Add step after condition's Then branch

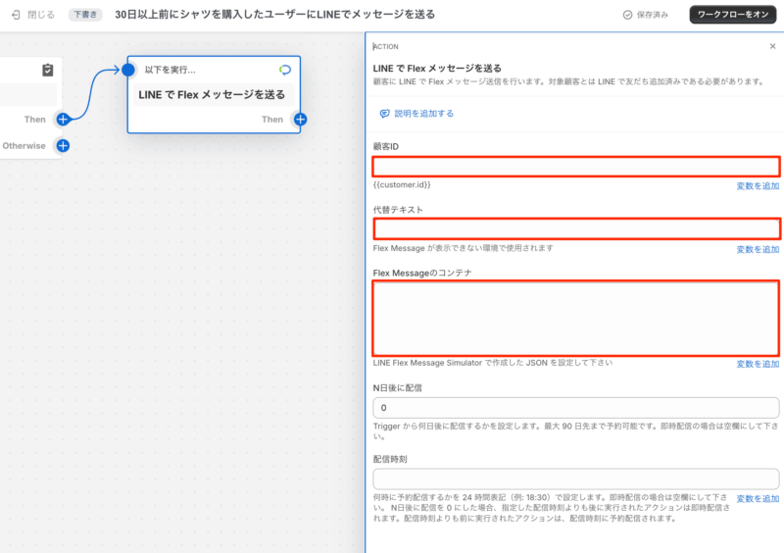63,119
